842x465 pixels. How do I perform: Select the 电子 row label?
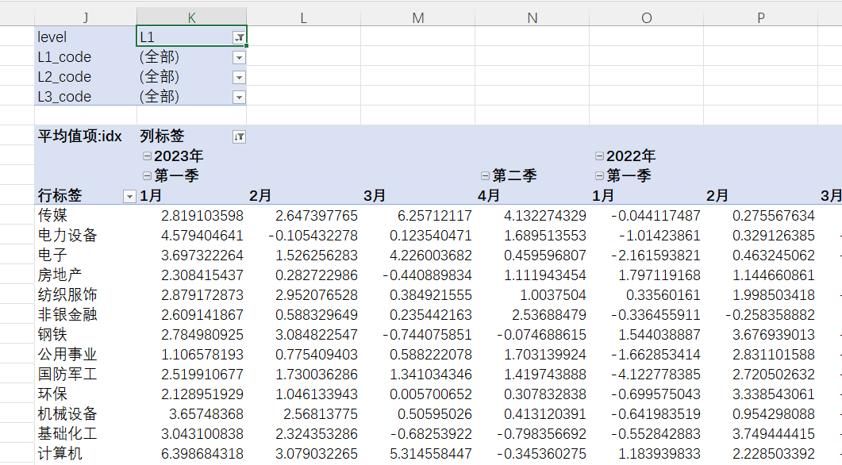pyautogui.click(x=86, y=255)
